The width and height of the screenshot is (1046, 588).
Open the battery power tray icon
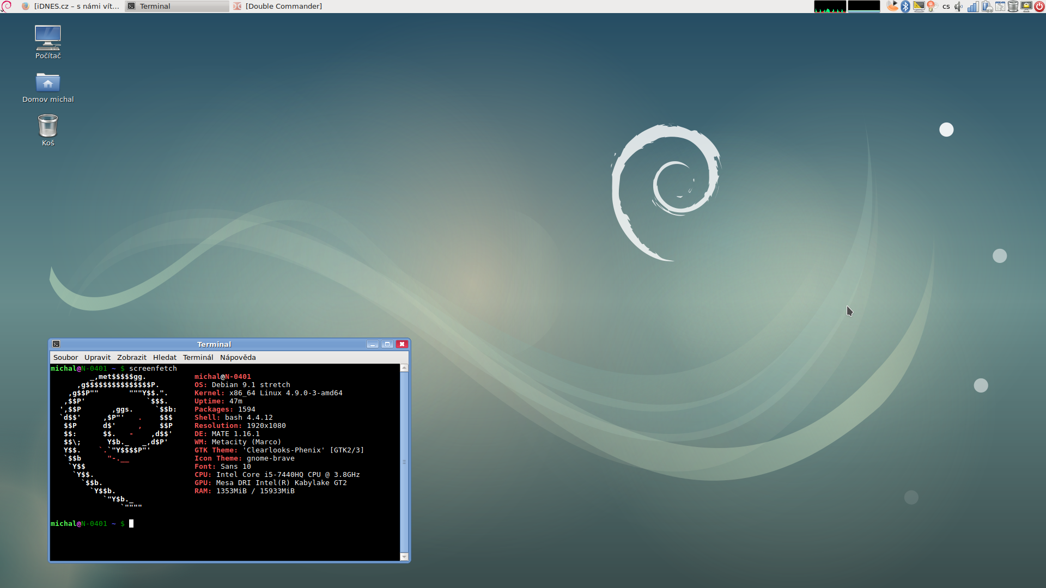pos(987,7)
